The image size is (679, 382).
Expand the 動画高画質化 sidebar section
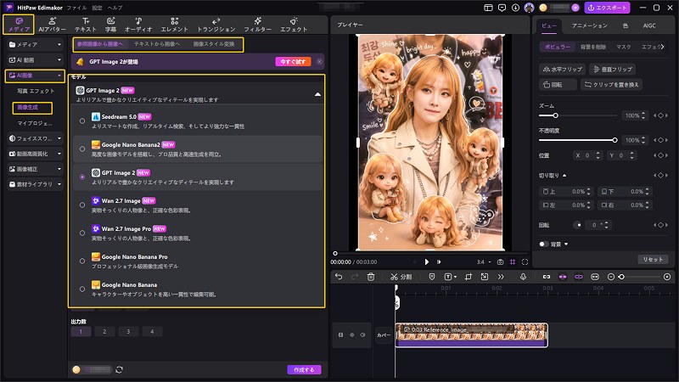coord(35,154)
